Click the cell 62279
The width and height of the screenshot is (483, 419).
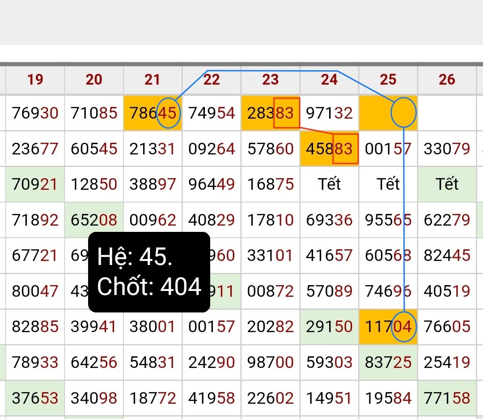pos(447,220)
